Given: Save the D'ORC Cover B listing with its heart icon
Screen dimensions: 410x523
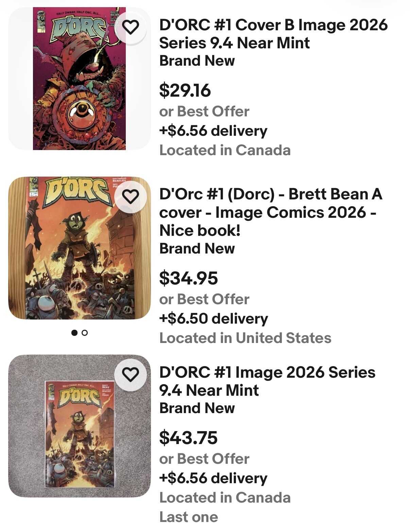Looking at the screenshot, I should (x=131, y=27).
